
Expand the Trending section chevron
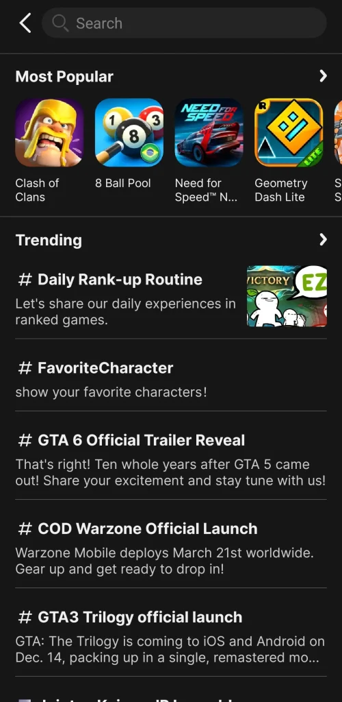pyautogui.click(x=323, y=239)
